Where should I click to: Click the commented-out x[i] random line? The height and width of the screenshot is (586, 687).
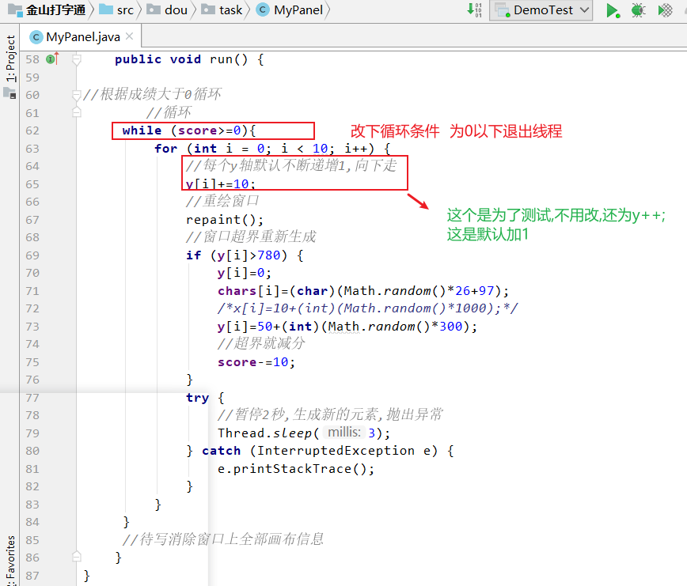coord(367,308)
